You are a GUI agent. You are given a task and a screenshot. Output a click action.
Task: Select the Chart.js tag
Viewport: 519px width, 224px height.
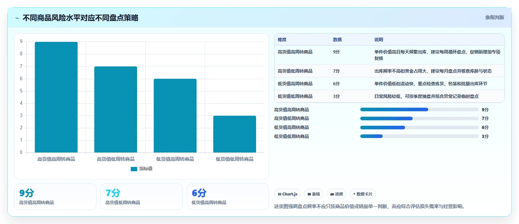tap(288, 194)
